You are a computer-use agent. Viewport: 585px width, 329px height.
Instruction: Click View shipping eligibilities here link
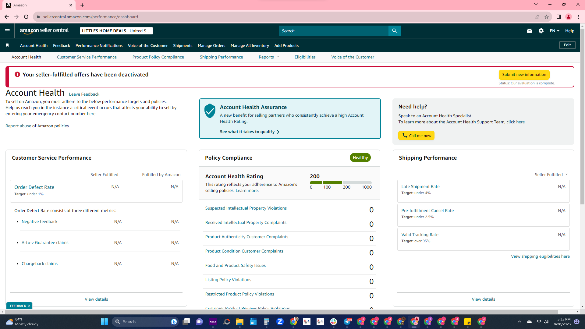click(x=540, y=256)
